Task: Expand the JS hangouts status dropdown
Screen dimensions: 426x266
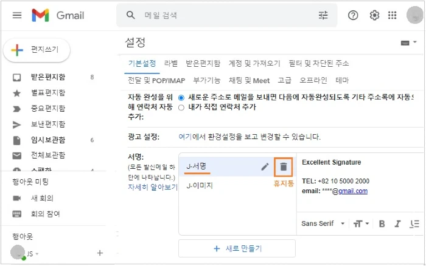Action: (37, 254)
